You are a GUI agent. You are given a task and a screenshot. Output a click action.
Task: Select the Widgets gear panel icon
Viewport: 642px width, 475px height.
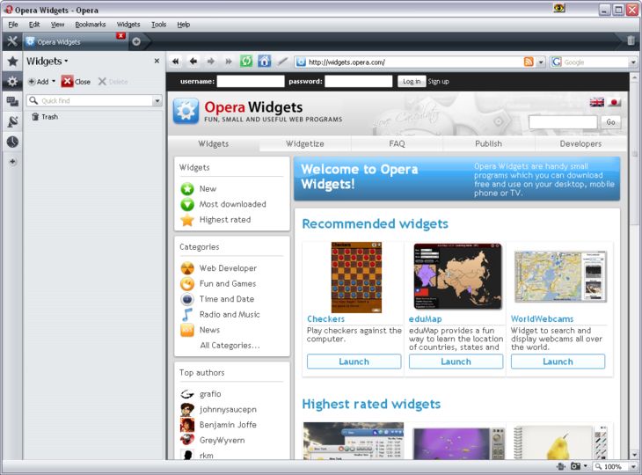[x=12, y=82]
